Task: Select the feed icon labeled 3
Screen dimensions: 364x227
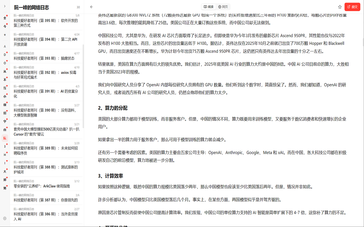Action: pos(5,146)
